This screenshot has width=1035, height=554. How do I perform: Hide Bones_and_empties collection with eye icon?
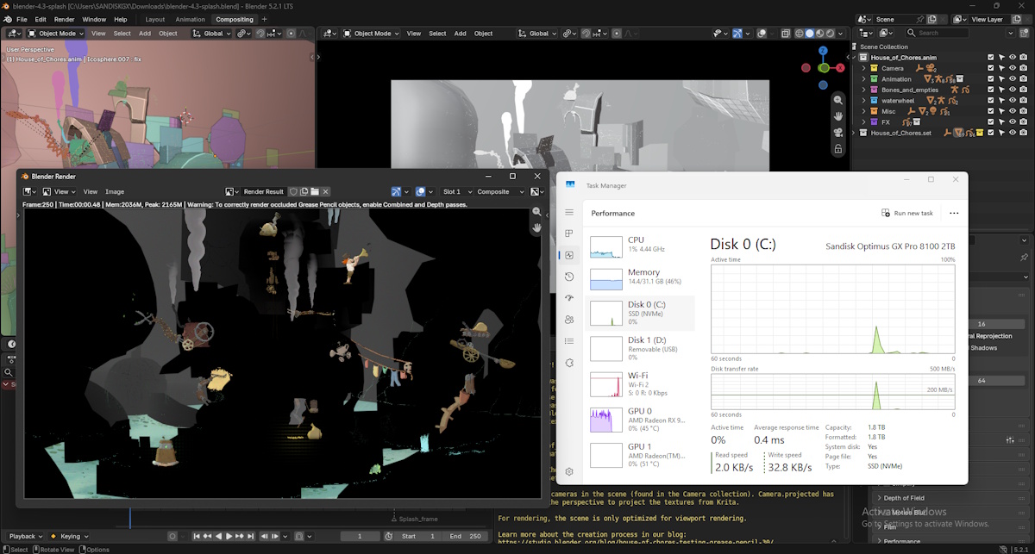click(1013, 90)
